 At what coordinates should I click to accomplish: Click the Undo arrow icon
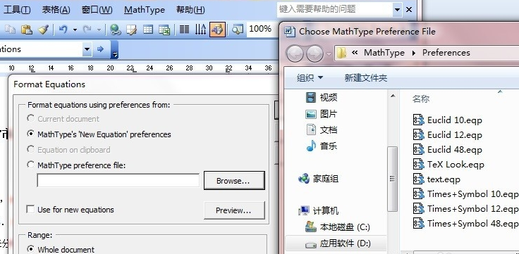pos(63,30)
